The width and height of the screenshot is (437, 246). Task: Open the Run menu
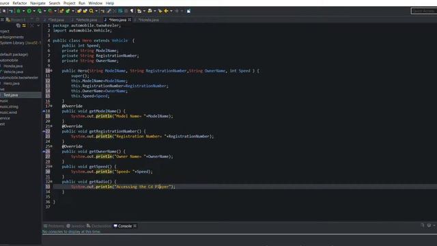82,3
